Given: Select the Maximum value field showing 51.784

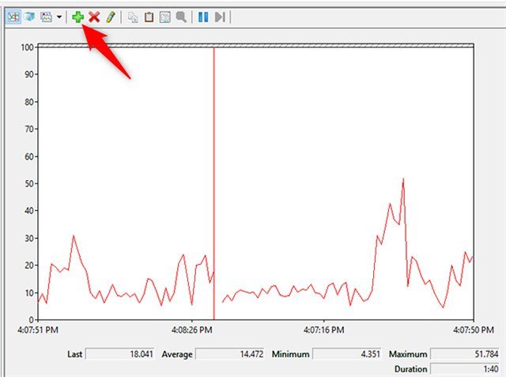Looking at the screenshot, I should point(463,355).
